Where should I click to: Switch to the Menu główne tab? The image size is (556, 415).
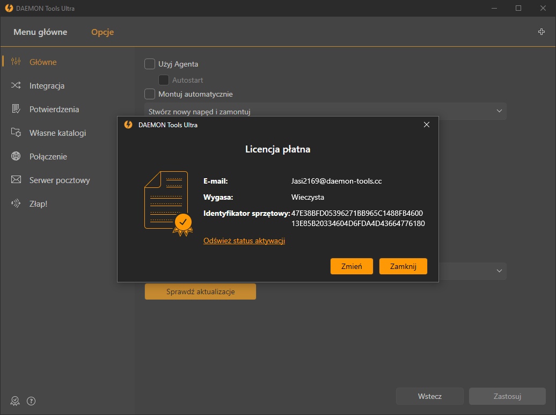click(40, 32)
